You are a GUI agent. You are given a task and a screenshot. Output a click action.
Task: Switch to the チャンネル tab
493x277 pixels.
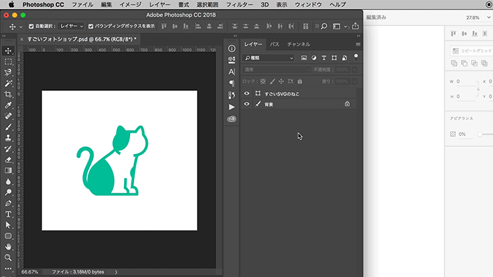pos(299,44)
